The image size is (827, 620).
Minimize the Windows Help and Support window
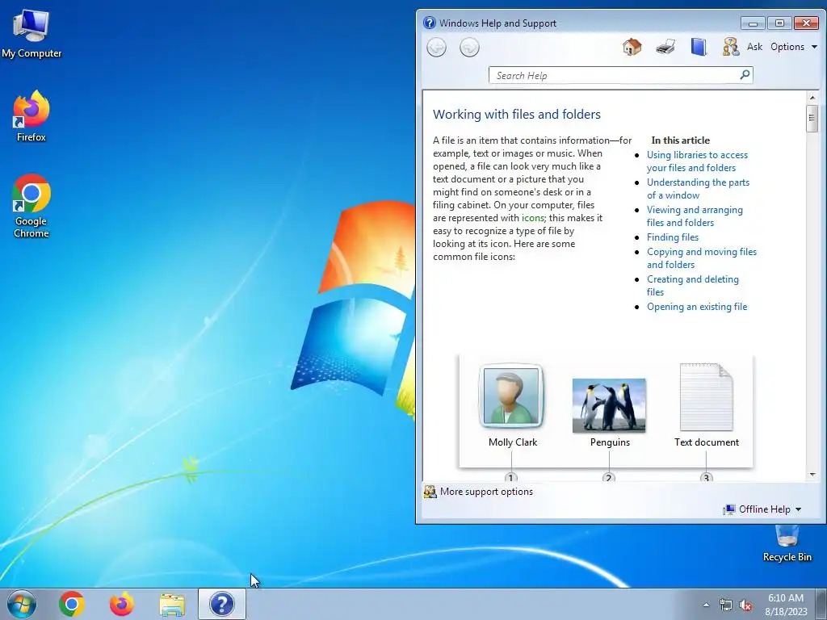pyautogui.click(x=753, y=23)
